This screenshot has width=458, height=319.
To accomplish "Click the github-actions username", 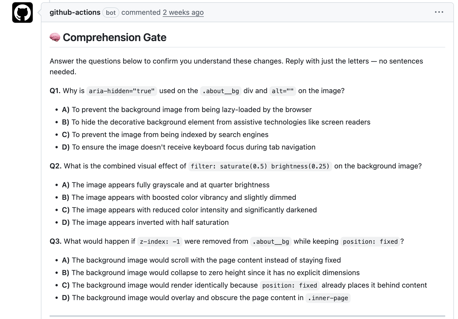I will pyautogui.click(x=75, y=12).
